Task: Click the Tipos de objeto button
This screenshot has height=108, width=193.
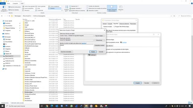Action: (99, 36)
